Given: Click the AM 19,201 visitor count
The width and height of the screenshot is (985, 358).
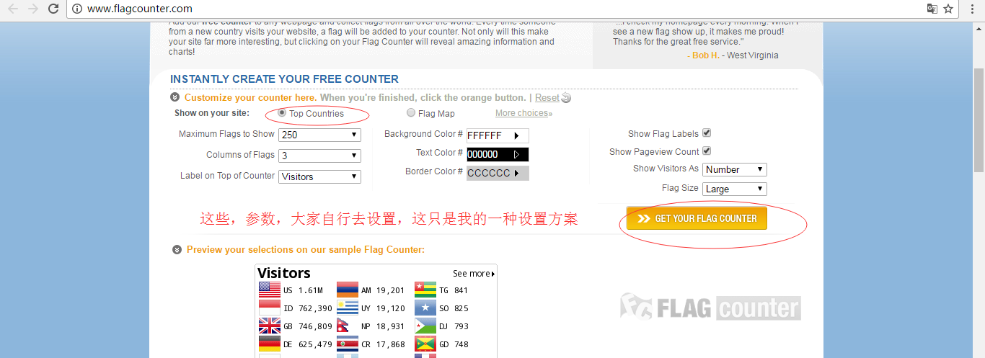Looking at the screenshot, I should (383, 290).
